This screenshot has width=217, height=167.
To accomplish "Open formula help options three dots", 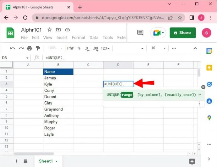I will point(199,103).
